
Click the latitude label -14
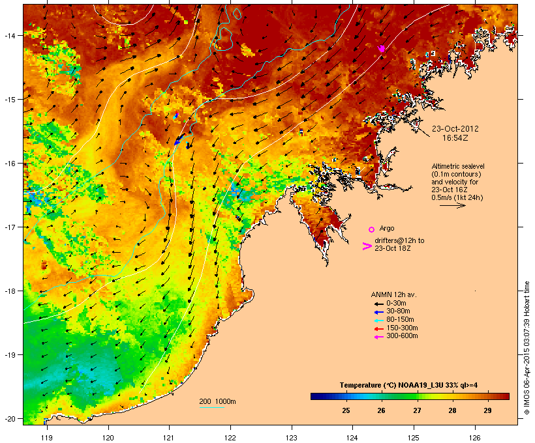point(9,35)
